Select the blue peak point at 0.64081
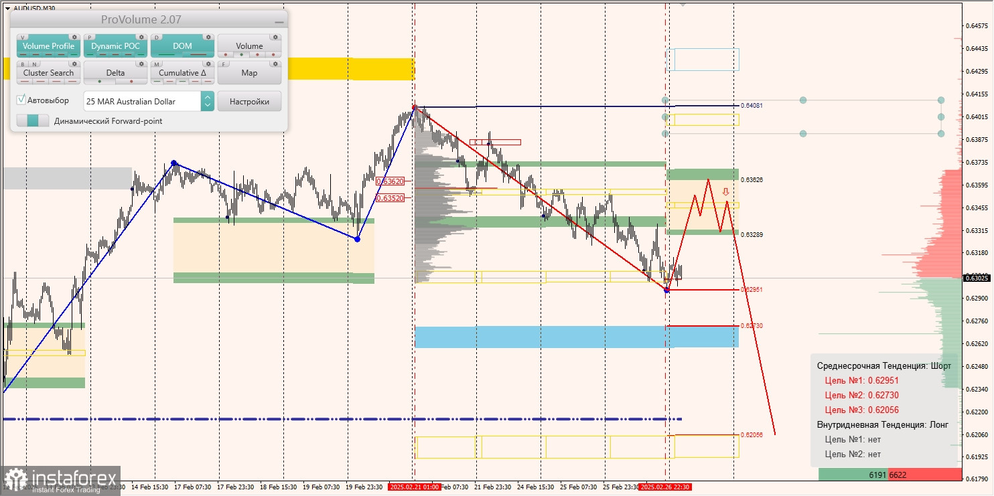 pos(415,106)
